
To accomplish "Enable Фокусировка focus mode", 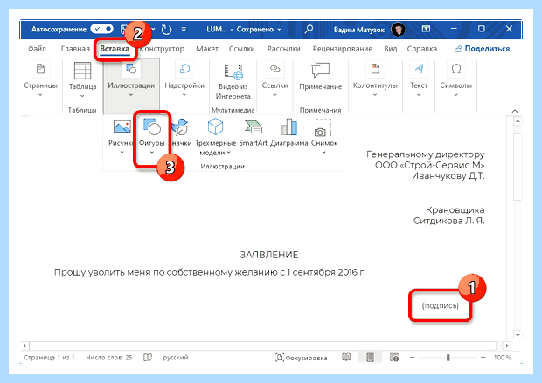I will point(301,358).
